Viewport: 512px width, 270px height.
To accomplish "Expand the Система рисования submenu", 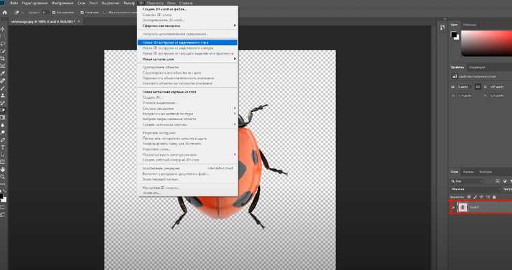I will coord(188,108).
